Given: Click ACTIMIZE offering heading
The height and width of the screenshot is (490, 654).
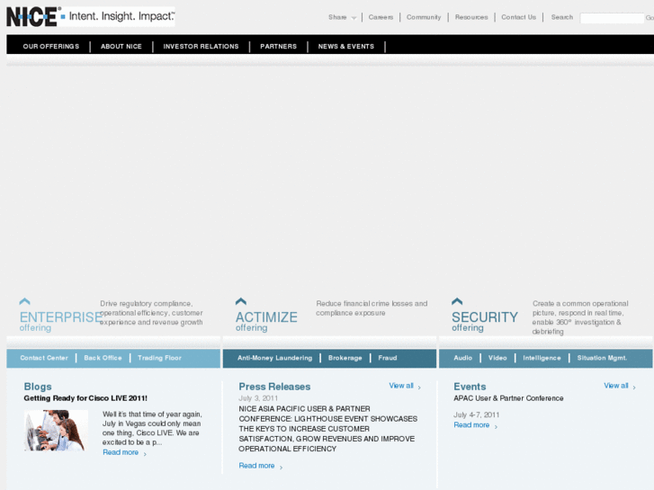Looking at the screenshot, I should point(266,321).
